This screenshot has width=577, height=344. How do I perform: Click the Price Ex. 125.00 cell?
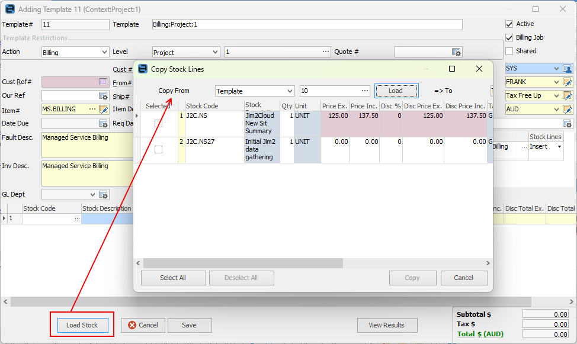click(335, 124)
